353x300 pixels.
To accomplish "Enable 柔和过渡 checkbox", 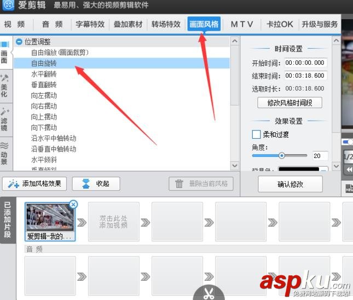I will click(256, 134).
